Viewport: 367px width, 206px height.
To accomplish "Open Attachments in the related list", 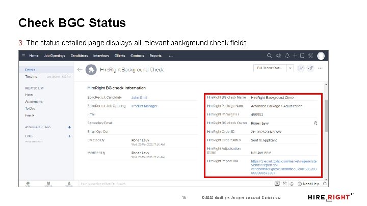I will coord(34,102).
